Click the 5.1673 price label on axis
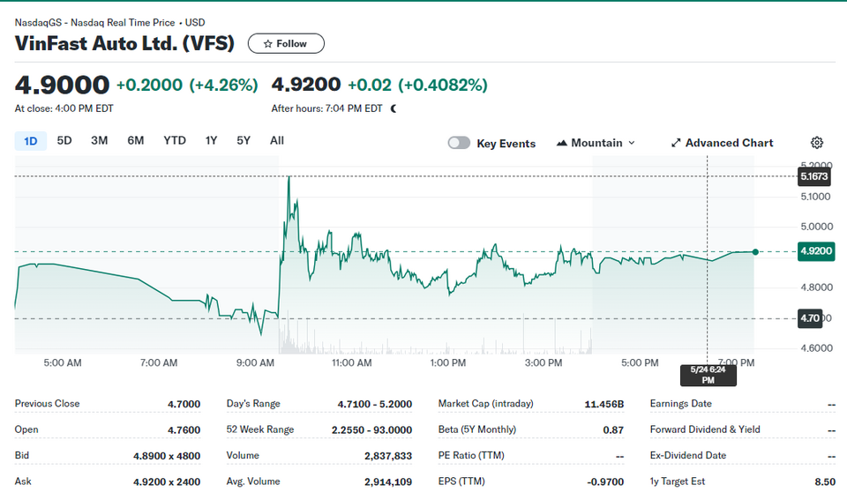 pos(814,176)
